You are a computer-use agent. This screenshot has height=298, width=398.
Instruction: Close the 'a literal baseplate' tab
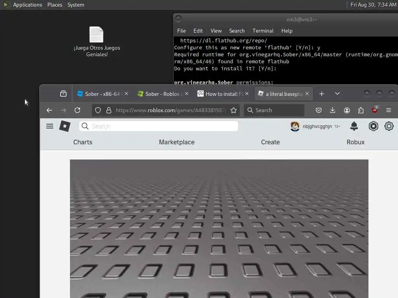coord(307,94)
